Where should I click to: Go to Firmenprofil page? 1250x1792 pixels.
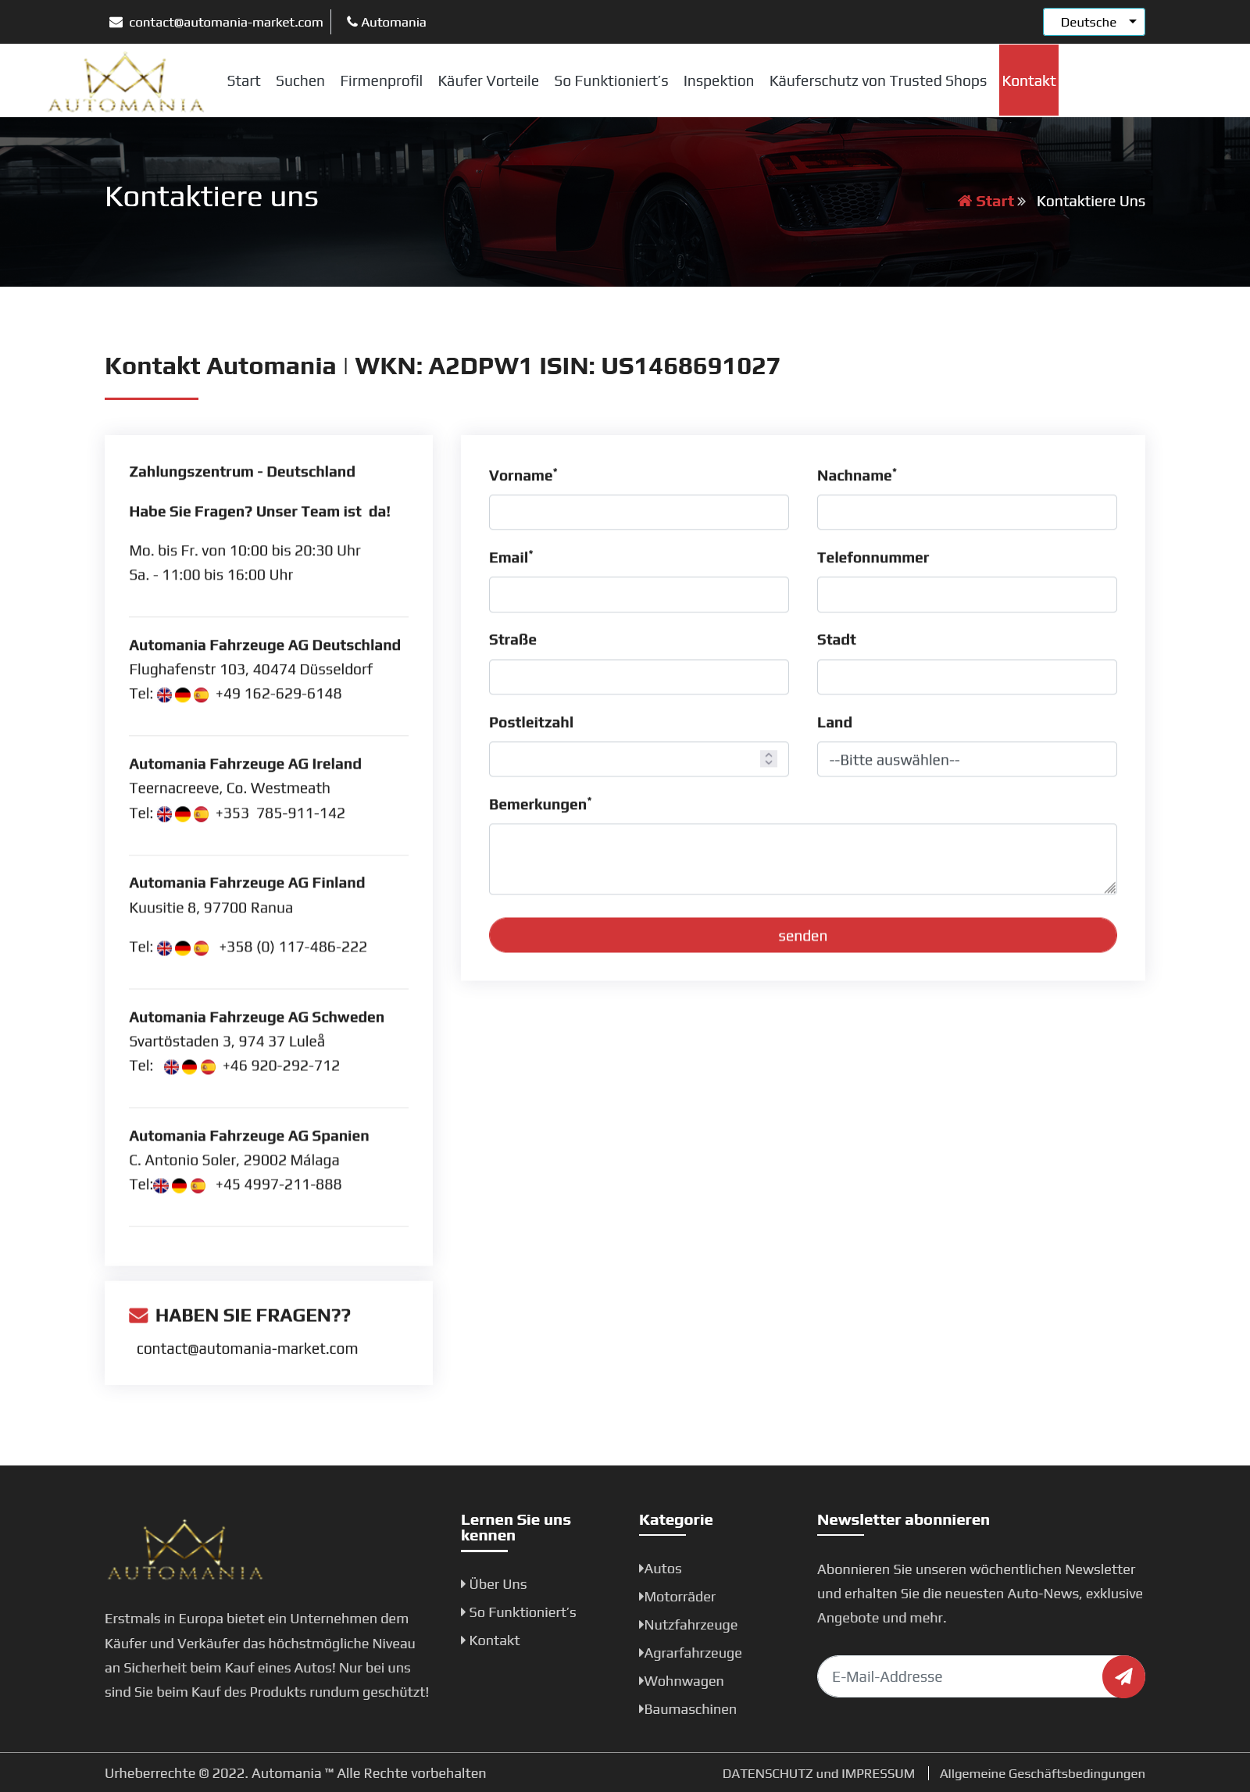[x=381, y=80]
